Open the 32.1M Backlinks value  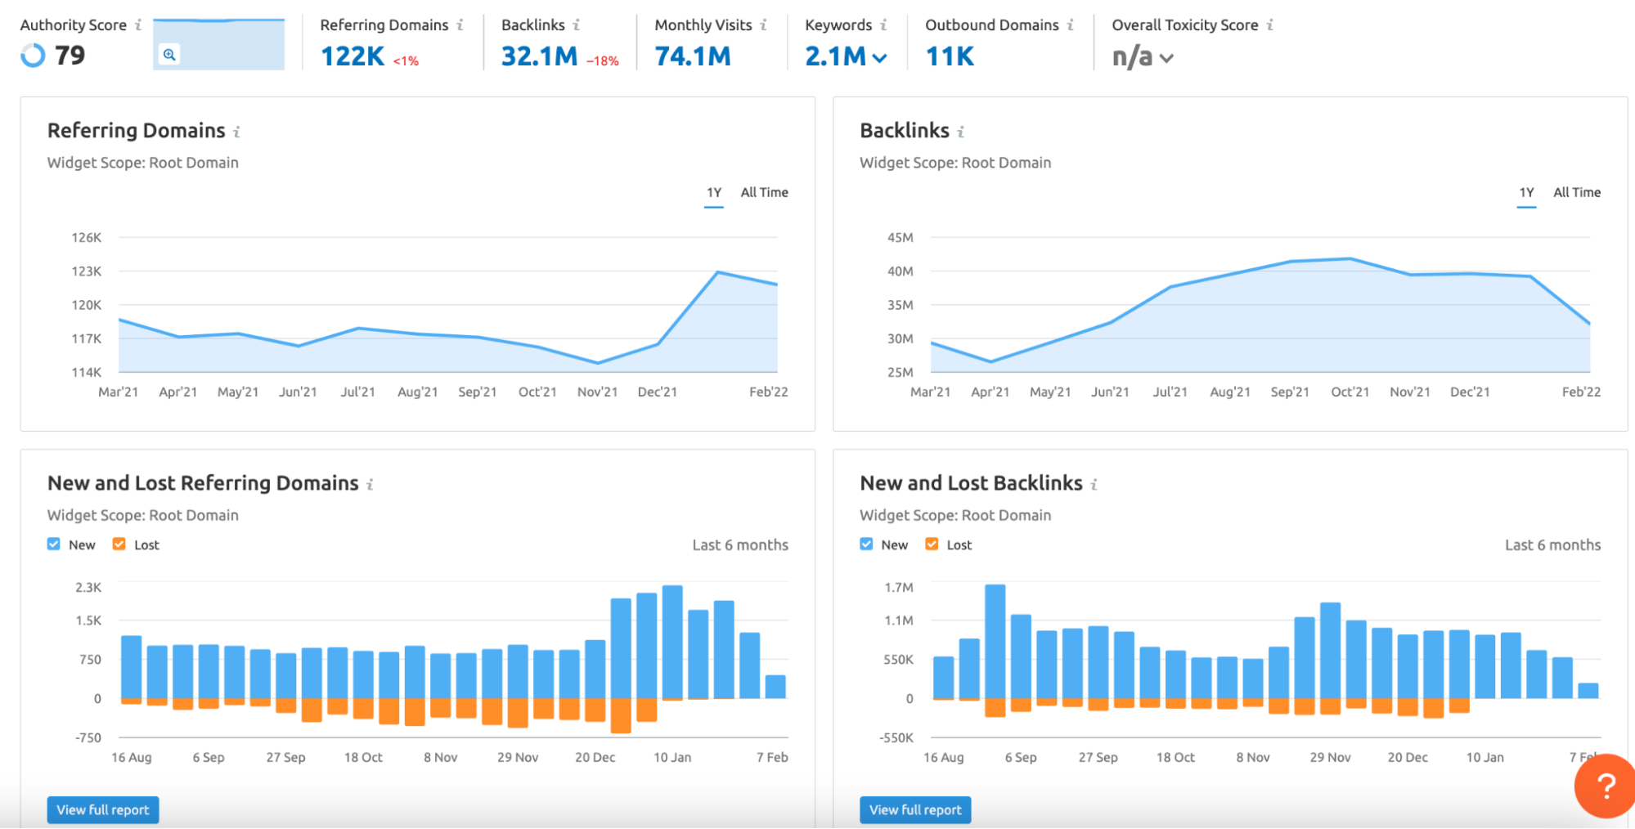(x=540, y=56)
